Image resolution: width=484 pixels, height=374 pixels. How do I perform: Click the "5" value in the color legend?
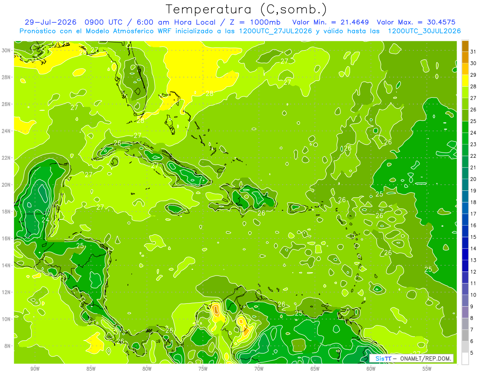point(472,353)
